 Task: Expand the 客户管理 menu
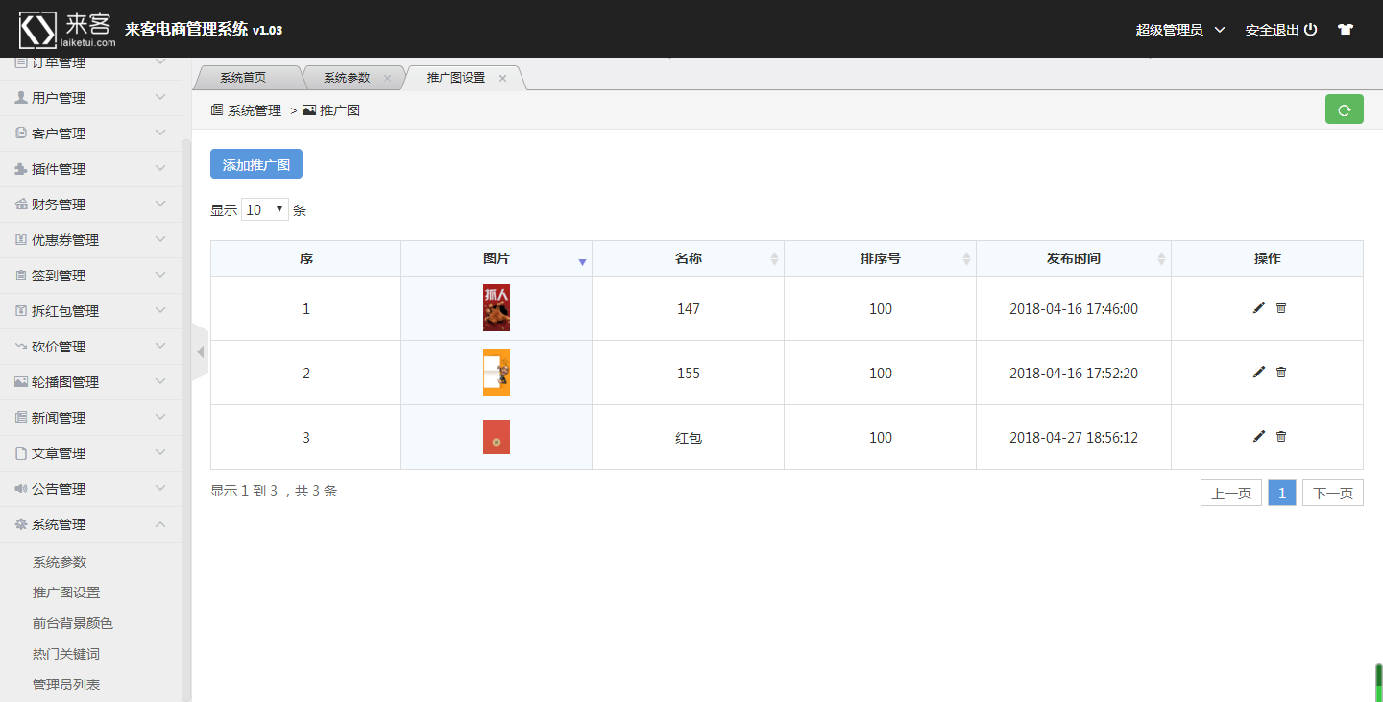90,133
